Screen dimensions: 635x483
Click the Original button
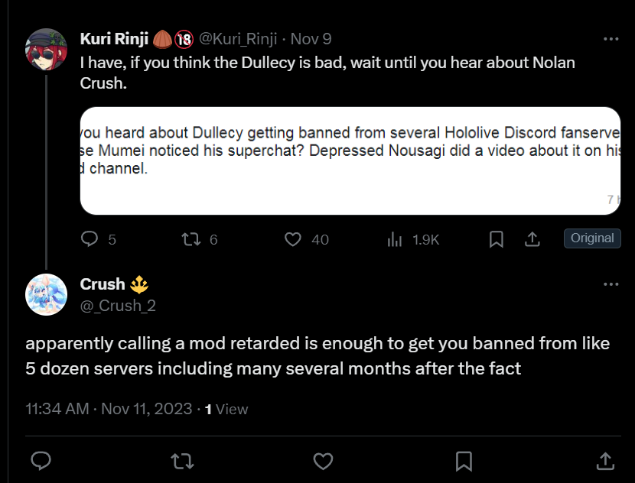pyautogui.click(x=592, y=238)
